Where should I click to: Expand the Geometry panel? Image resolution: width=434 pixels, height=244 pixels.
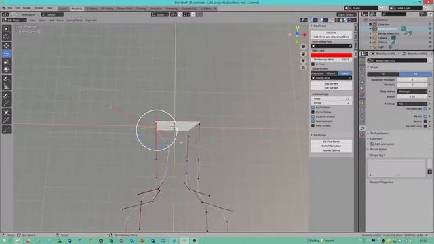(376, 138)
